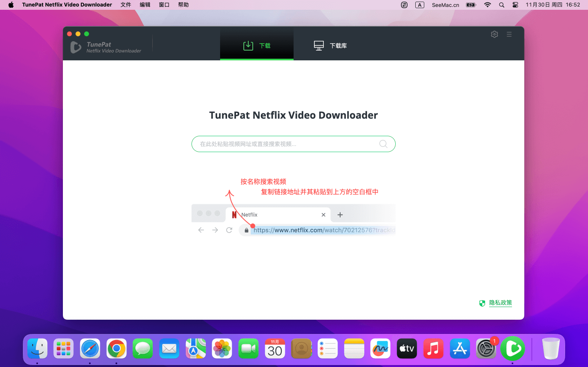Open Notes from the Dock
The image size is (588, 367).
tap(354, 349)
